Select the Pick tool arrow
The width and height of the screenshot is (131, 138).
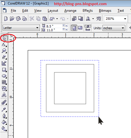pos(4,38)
